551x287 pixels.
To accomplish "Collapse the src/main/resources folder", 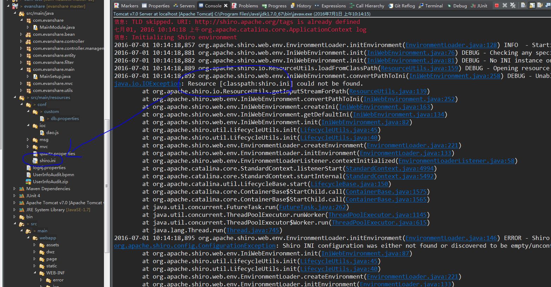I will 15,97.
